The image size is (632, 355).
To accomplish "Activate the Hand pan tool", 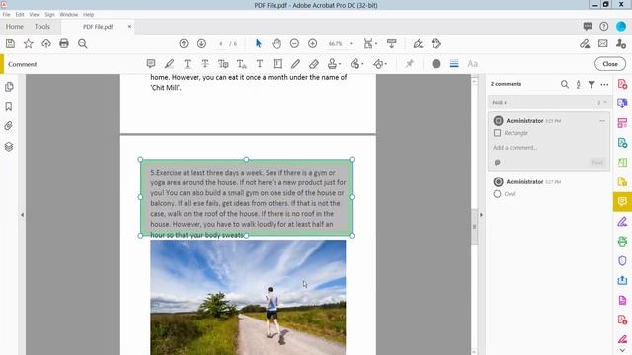I will coord(276,43).
